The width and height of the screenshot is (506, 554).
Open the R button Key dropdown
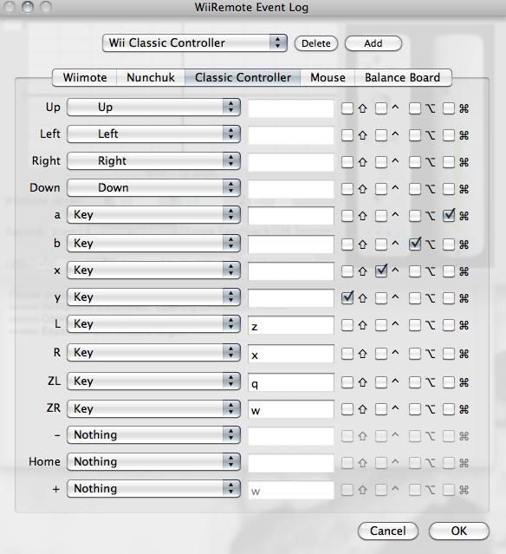click(x=153, y=353)
